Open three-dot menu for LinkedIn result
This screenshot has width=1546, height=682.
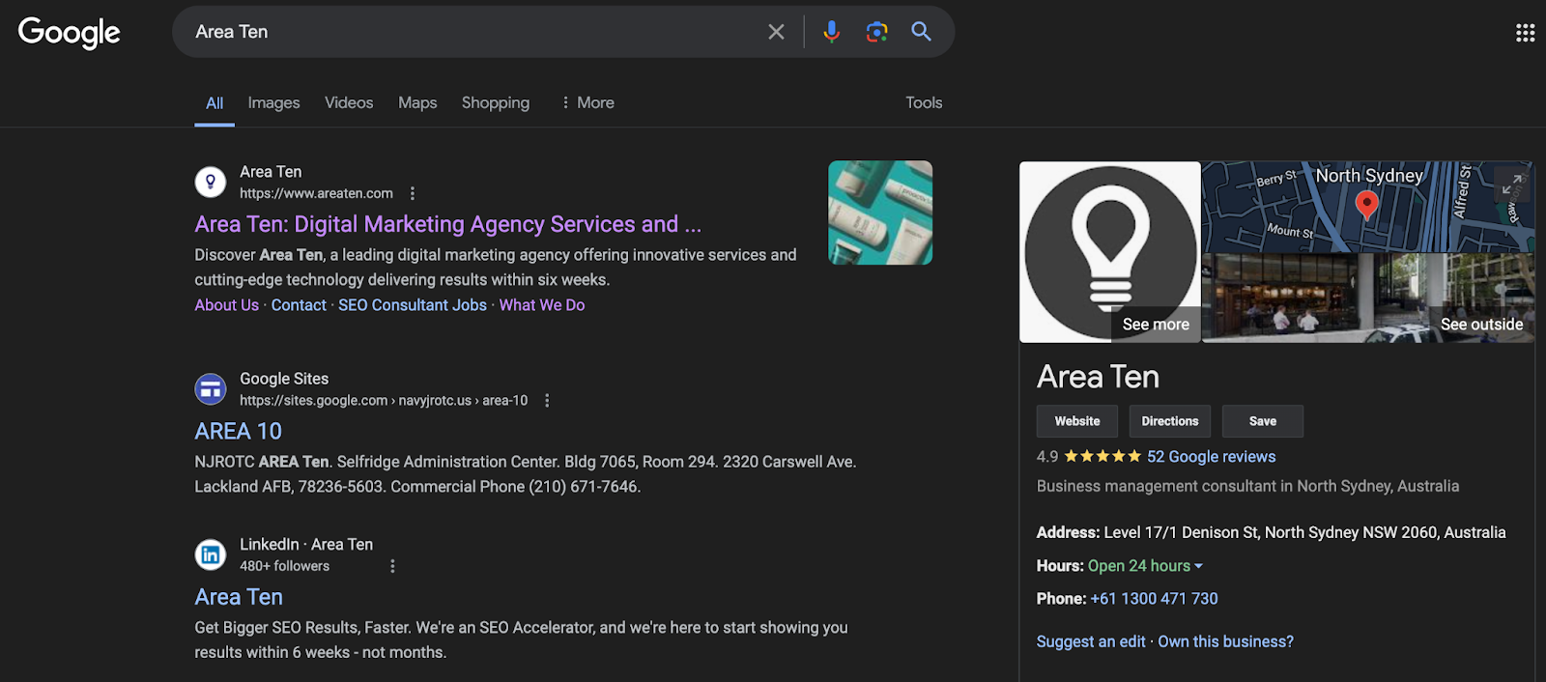click(392, 566)
